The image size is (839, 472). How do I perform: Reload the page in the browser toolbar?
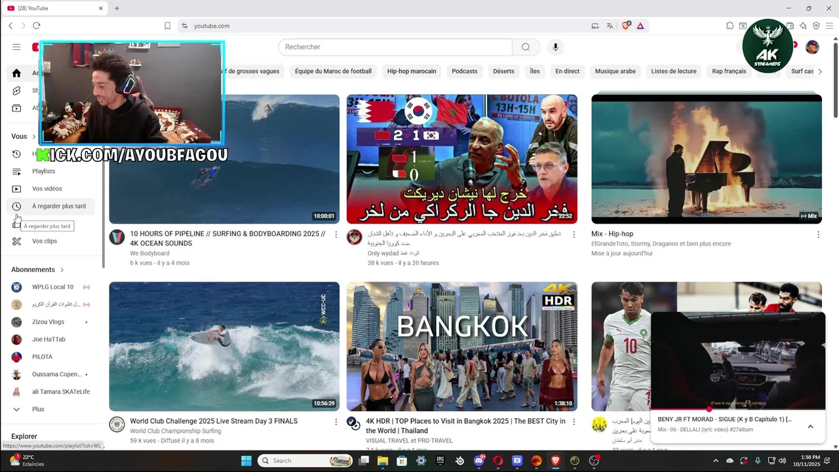(36, 26)
